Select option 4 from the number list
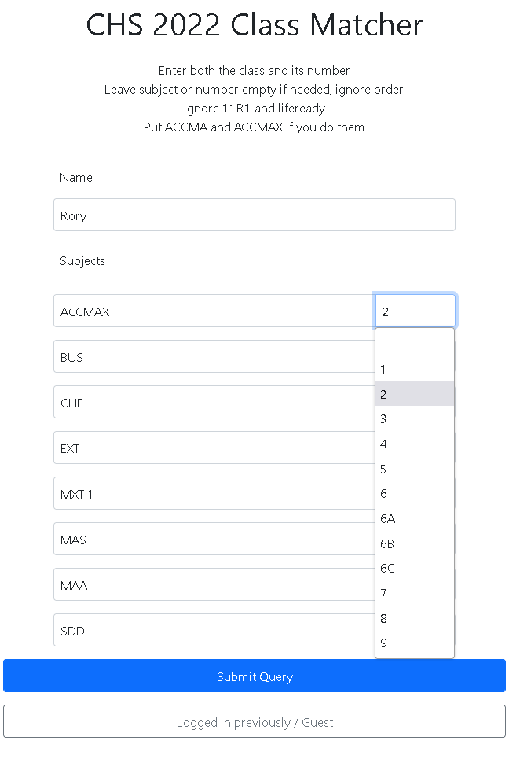This screenshot has width=531, height=766. 415,444
